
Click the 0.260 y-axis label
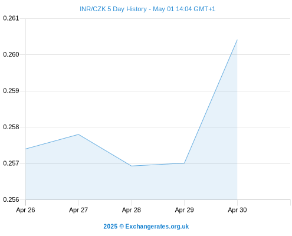(11, 54)
